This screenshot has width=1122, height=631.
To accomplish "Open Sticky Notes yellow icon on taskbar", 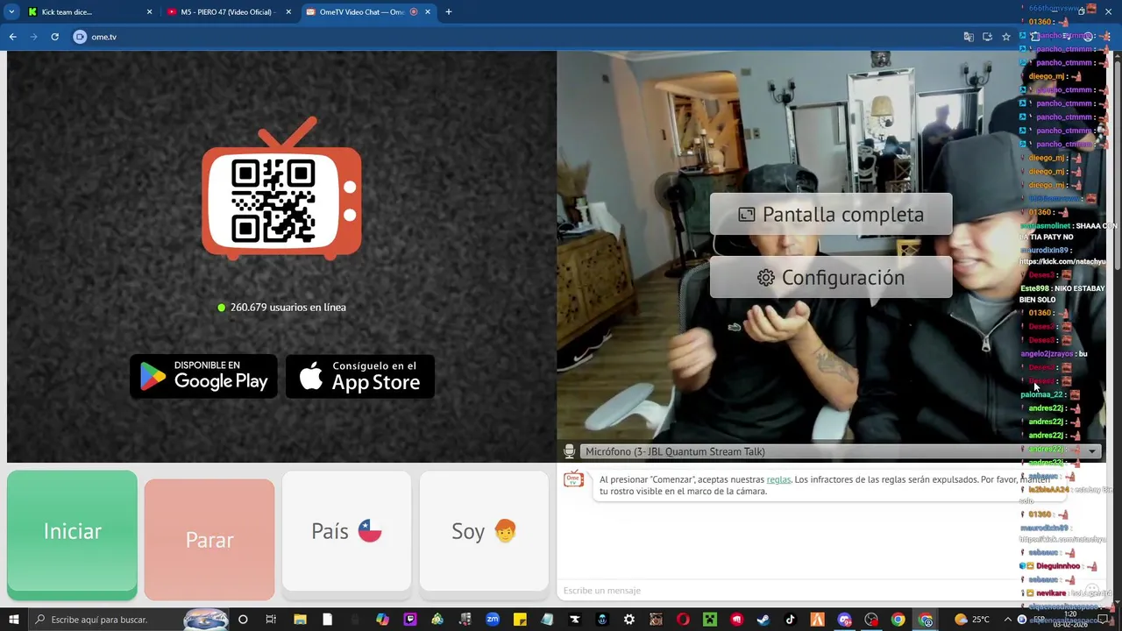I will point(520,620).
